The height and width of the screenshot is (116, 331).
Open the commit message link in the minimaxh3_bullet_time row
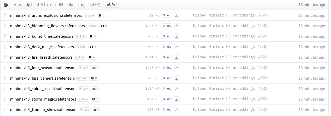click(230, 36)
